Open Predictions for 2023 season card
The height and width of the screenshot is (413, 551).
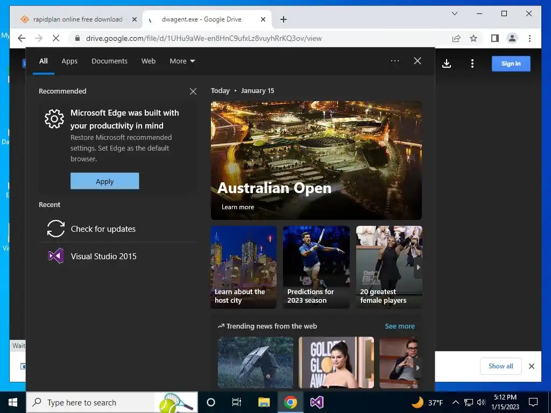(x=316, y=267)
